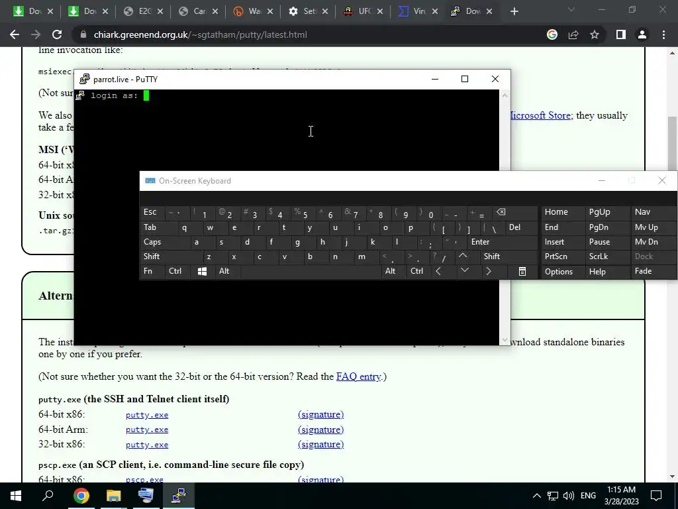Viewport: 678px width, 509px height.
Task: Tap the Tab key on On-Screen Keyboard
Action: pyautogui.click(x=158, y=228)
